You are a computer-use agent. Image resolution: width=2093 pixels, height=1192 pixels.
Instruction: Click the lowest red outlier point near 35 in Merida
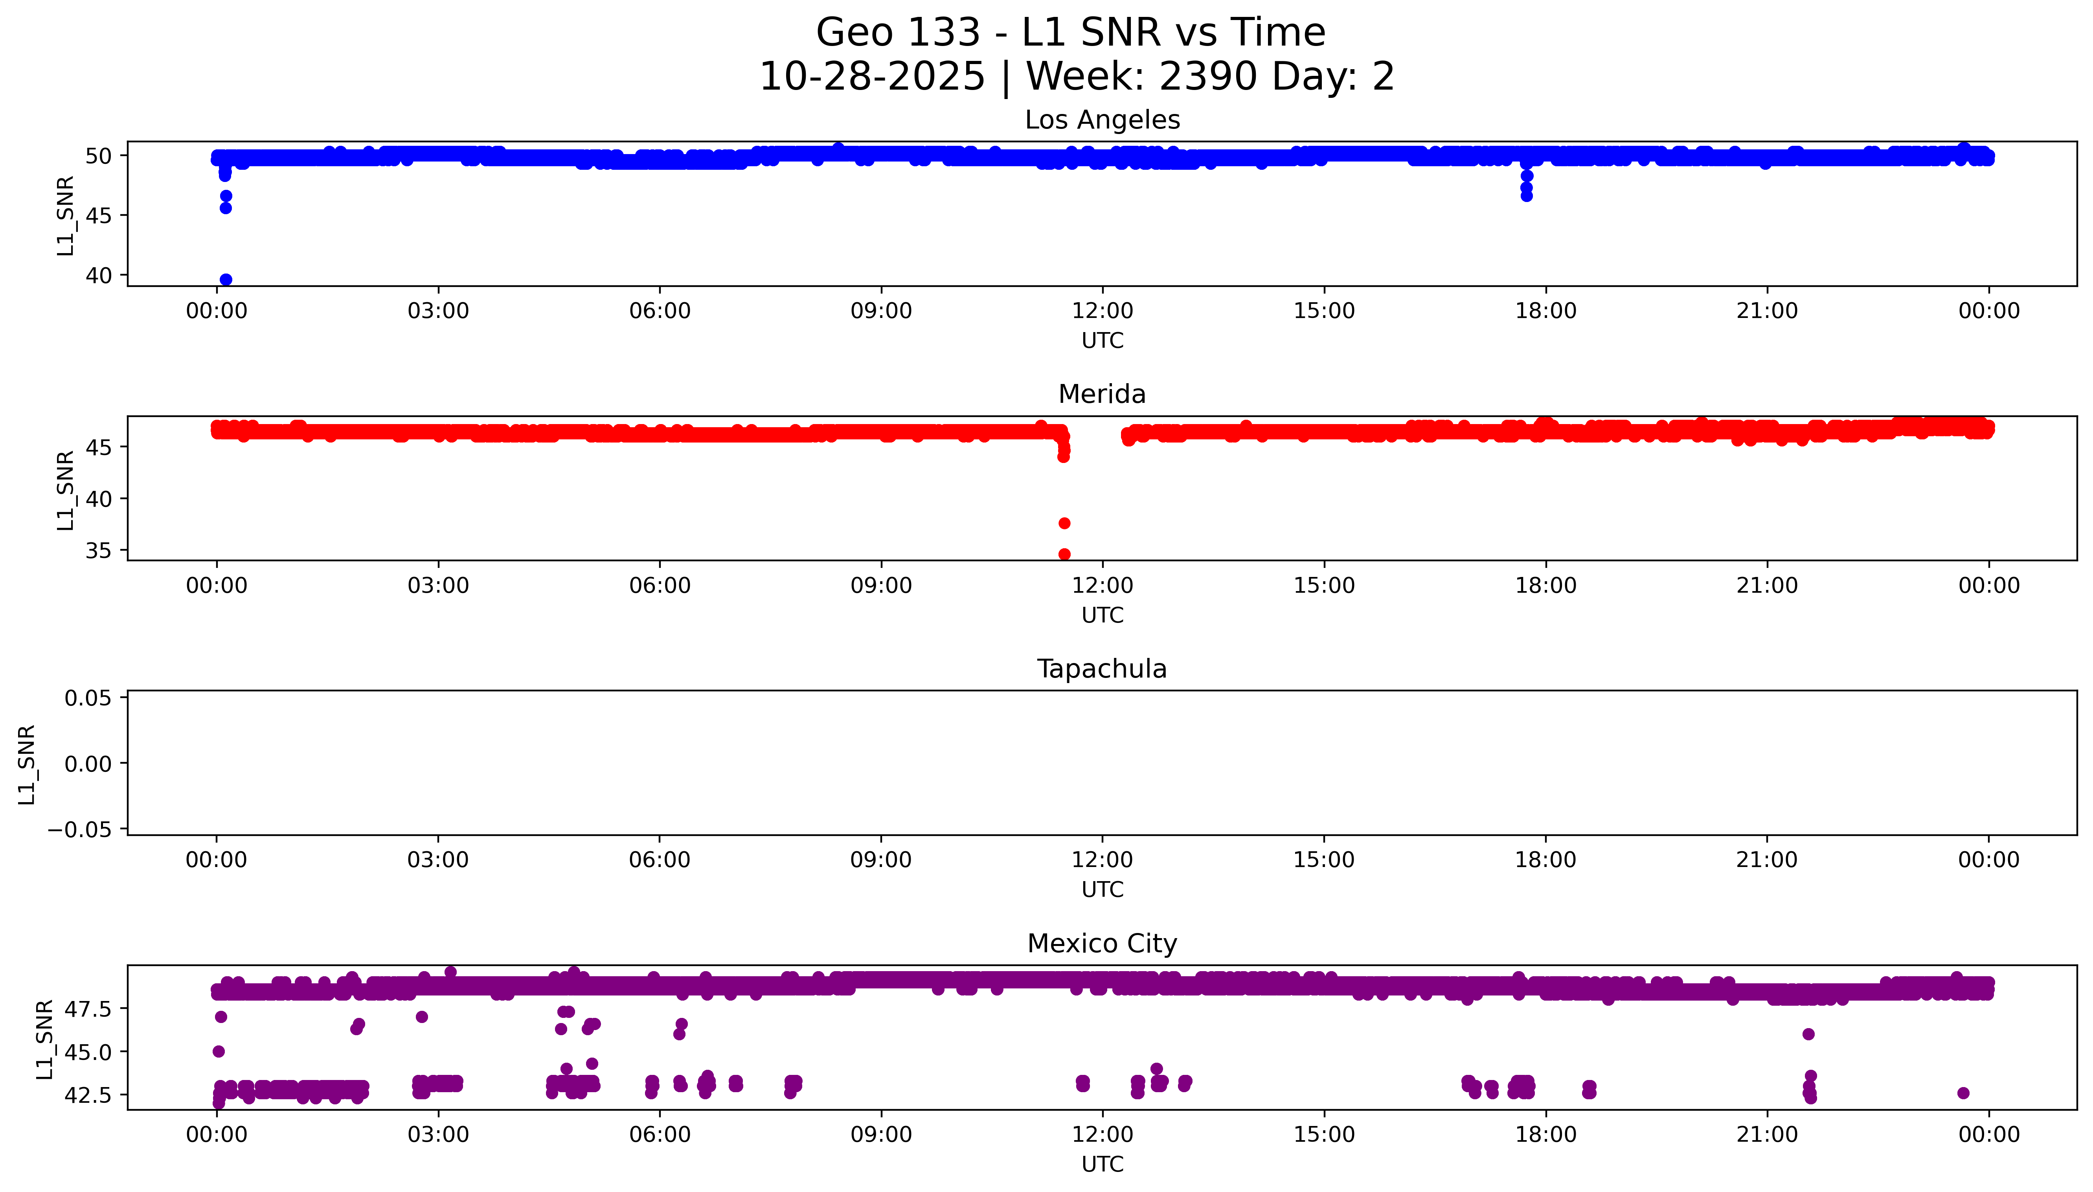coord(1064,554)
